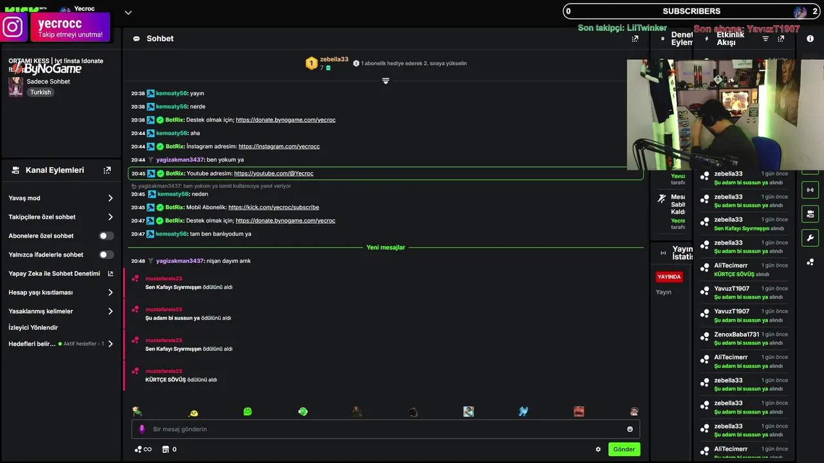This screenshot has width=824, height=463.
Task: Open the instagram.com/yecrocc link
Action: (x=279, y=147)
